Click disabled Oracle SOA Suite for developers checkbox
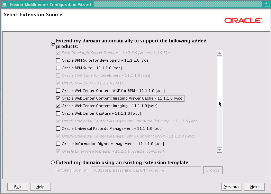Viewport: 271px width, 194px height. click(58, 75)
